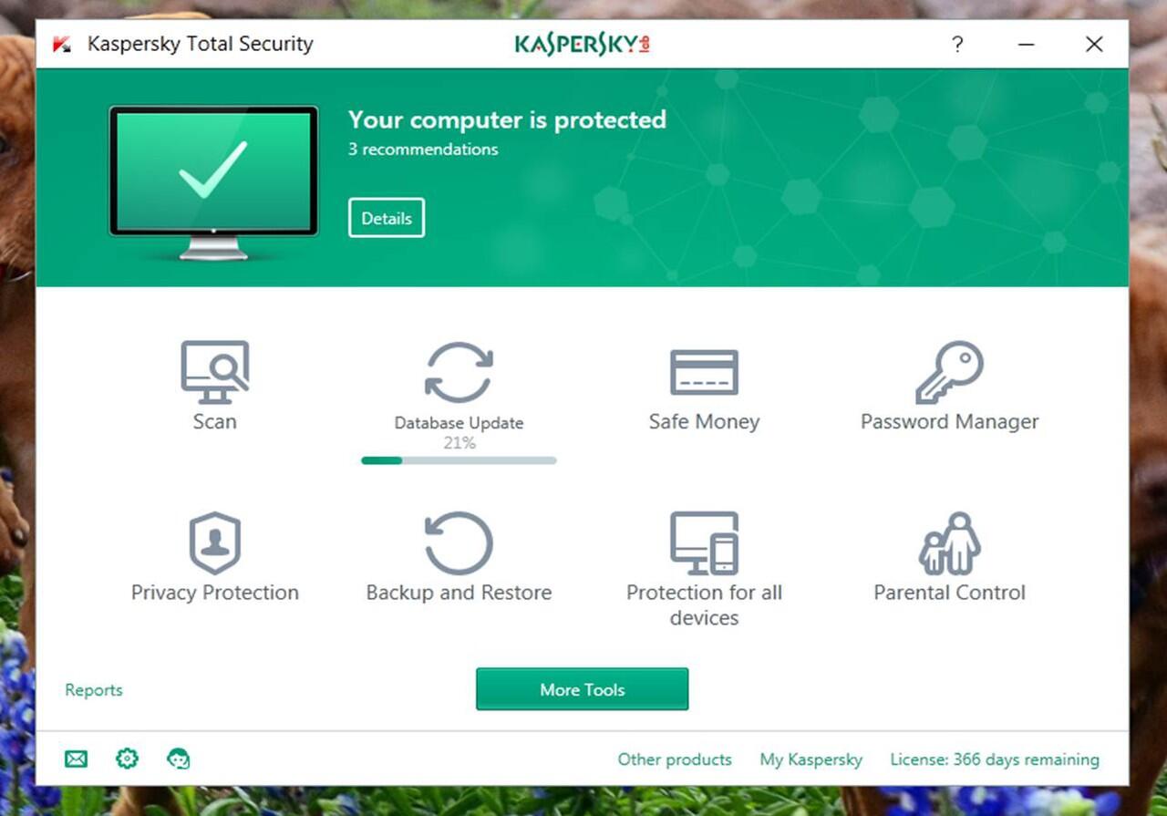Click the envelope icon at window bottom

point(77,759)
